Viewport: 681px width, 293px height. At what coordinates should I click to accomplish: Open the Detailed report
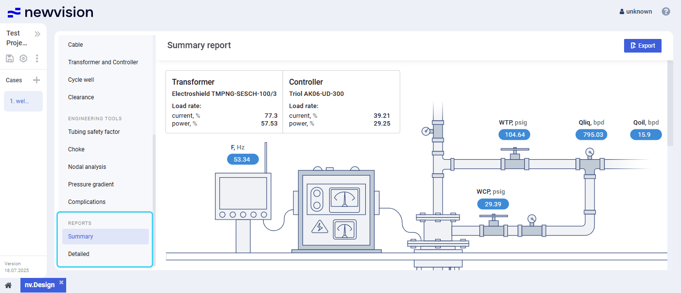pyautogui.click(x=79, y=254)
